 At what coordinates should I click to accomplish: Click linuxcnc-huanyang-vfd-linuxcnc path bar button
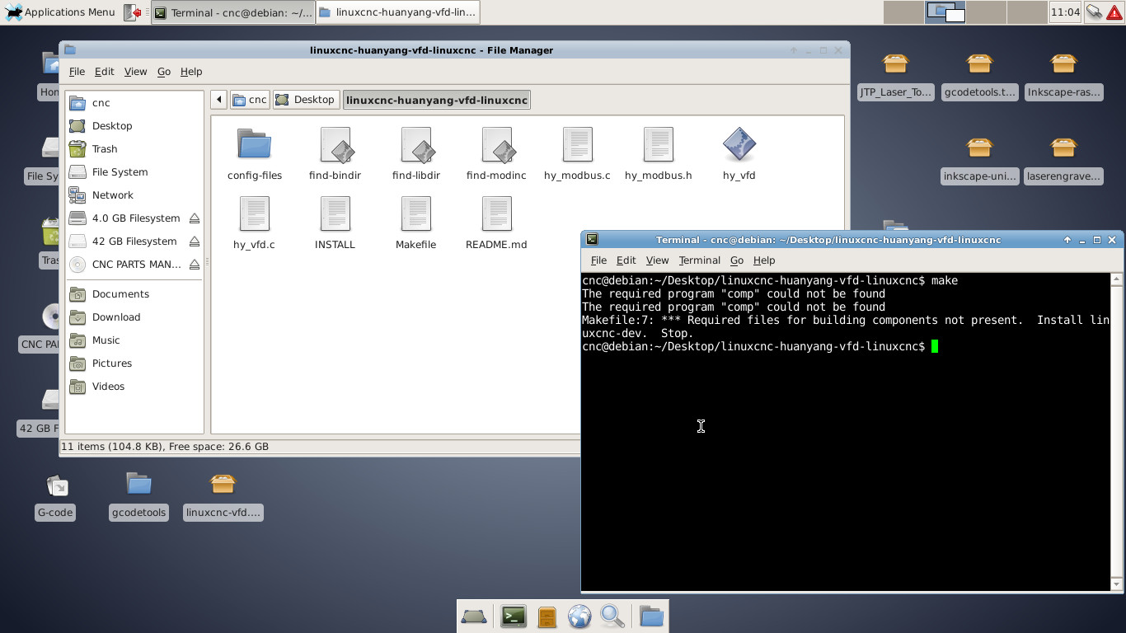436,100
